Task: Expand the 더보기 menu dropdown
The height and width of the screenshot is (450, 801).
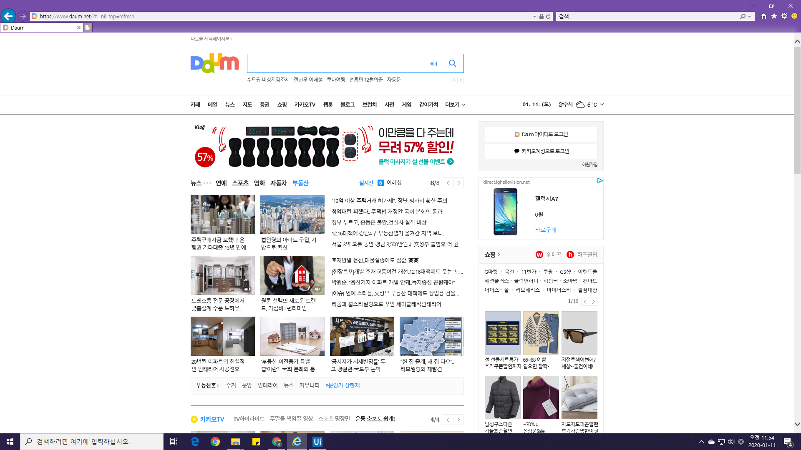Action: (x=455, y=105)
